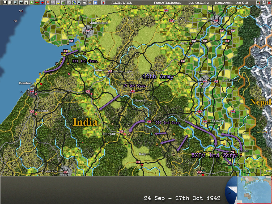
Task: Select red plane on green background icon
Action: [x=37, y=3]
